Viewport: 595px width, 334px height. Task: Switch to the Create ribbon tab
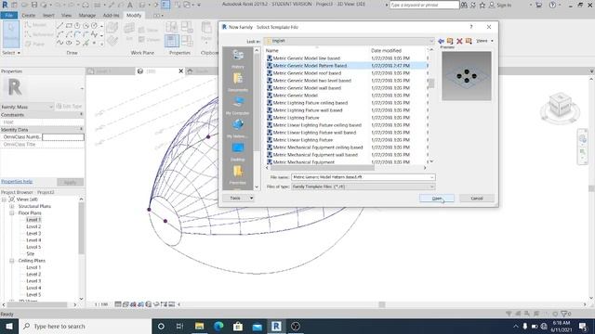tap(29, 16)
